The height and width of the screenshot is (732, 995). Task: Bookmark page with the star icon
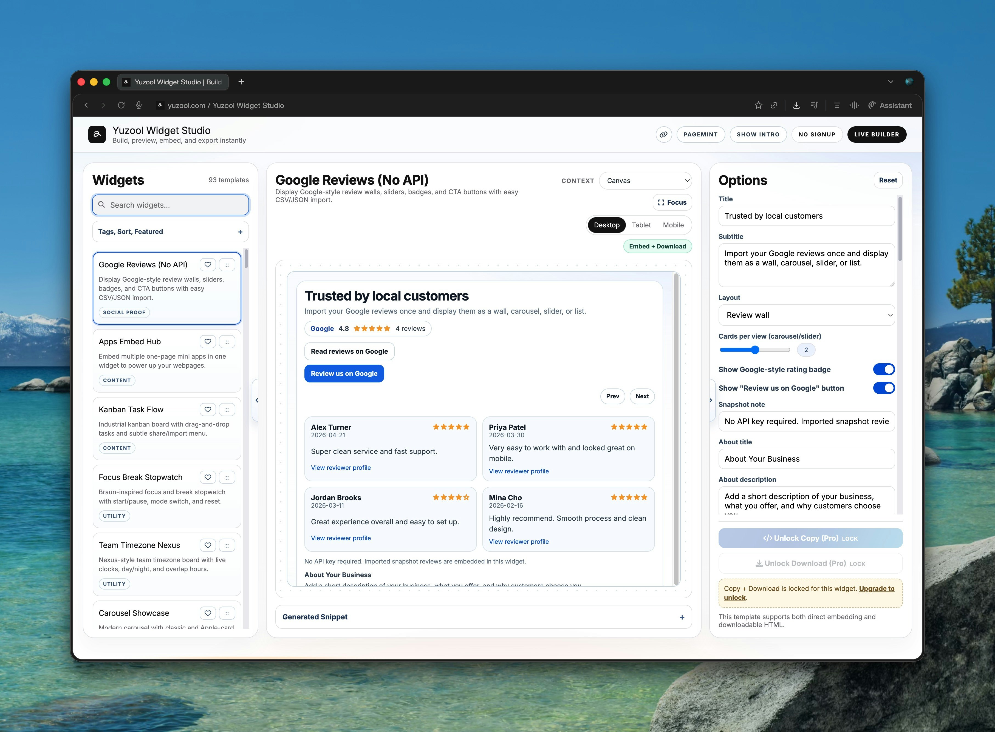coord(759,105)
